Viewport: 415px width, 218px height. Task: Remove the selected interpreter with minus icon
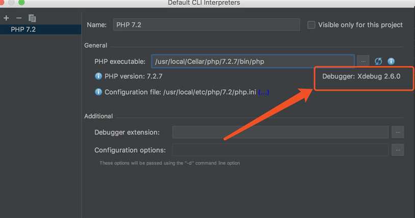click(x=19, y=18)
